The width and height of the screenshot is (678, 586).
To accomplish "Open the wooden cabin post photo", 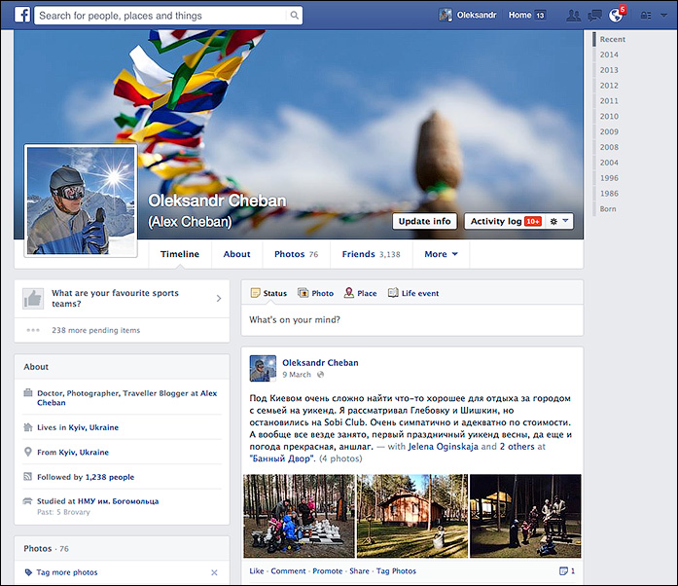I will click(412, 516).
